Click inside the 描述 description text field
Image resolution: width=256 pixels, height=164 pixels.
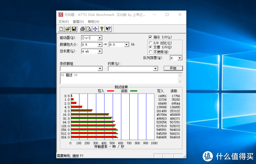pos(119,78)
